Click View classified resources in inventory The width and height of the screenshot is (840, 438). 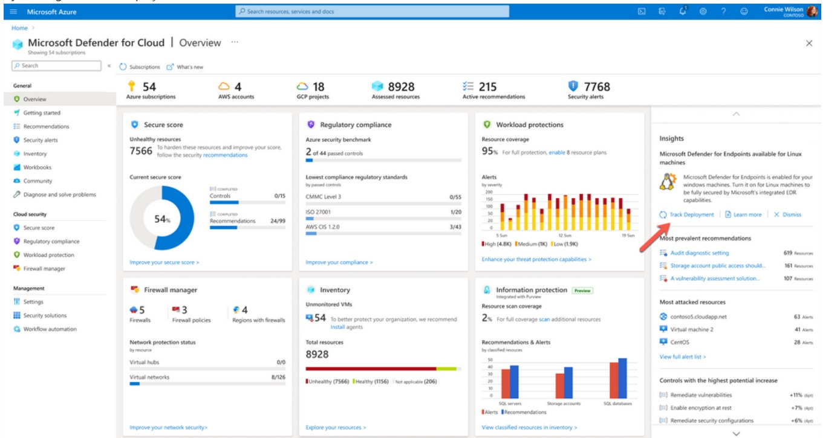530,427
